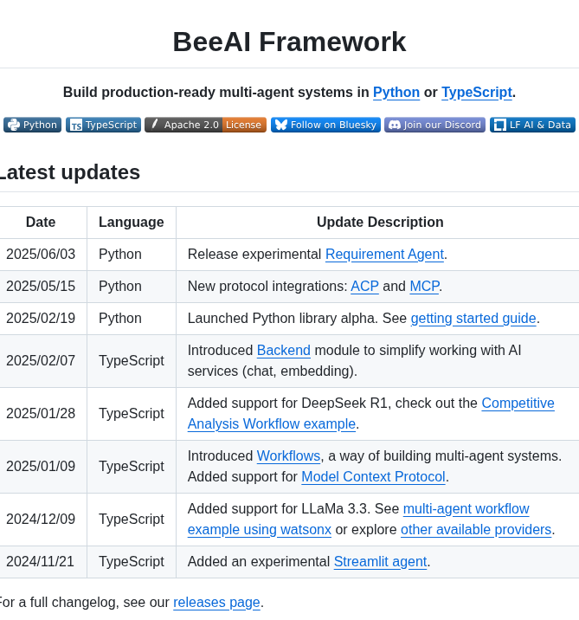Select the date 2025/01/09
Screen dimensions: 579x620
click(41, 467)
